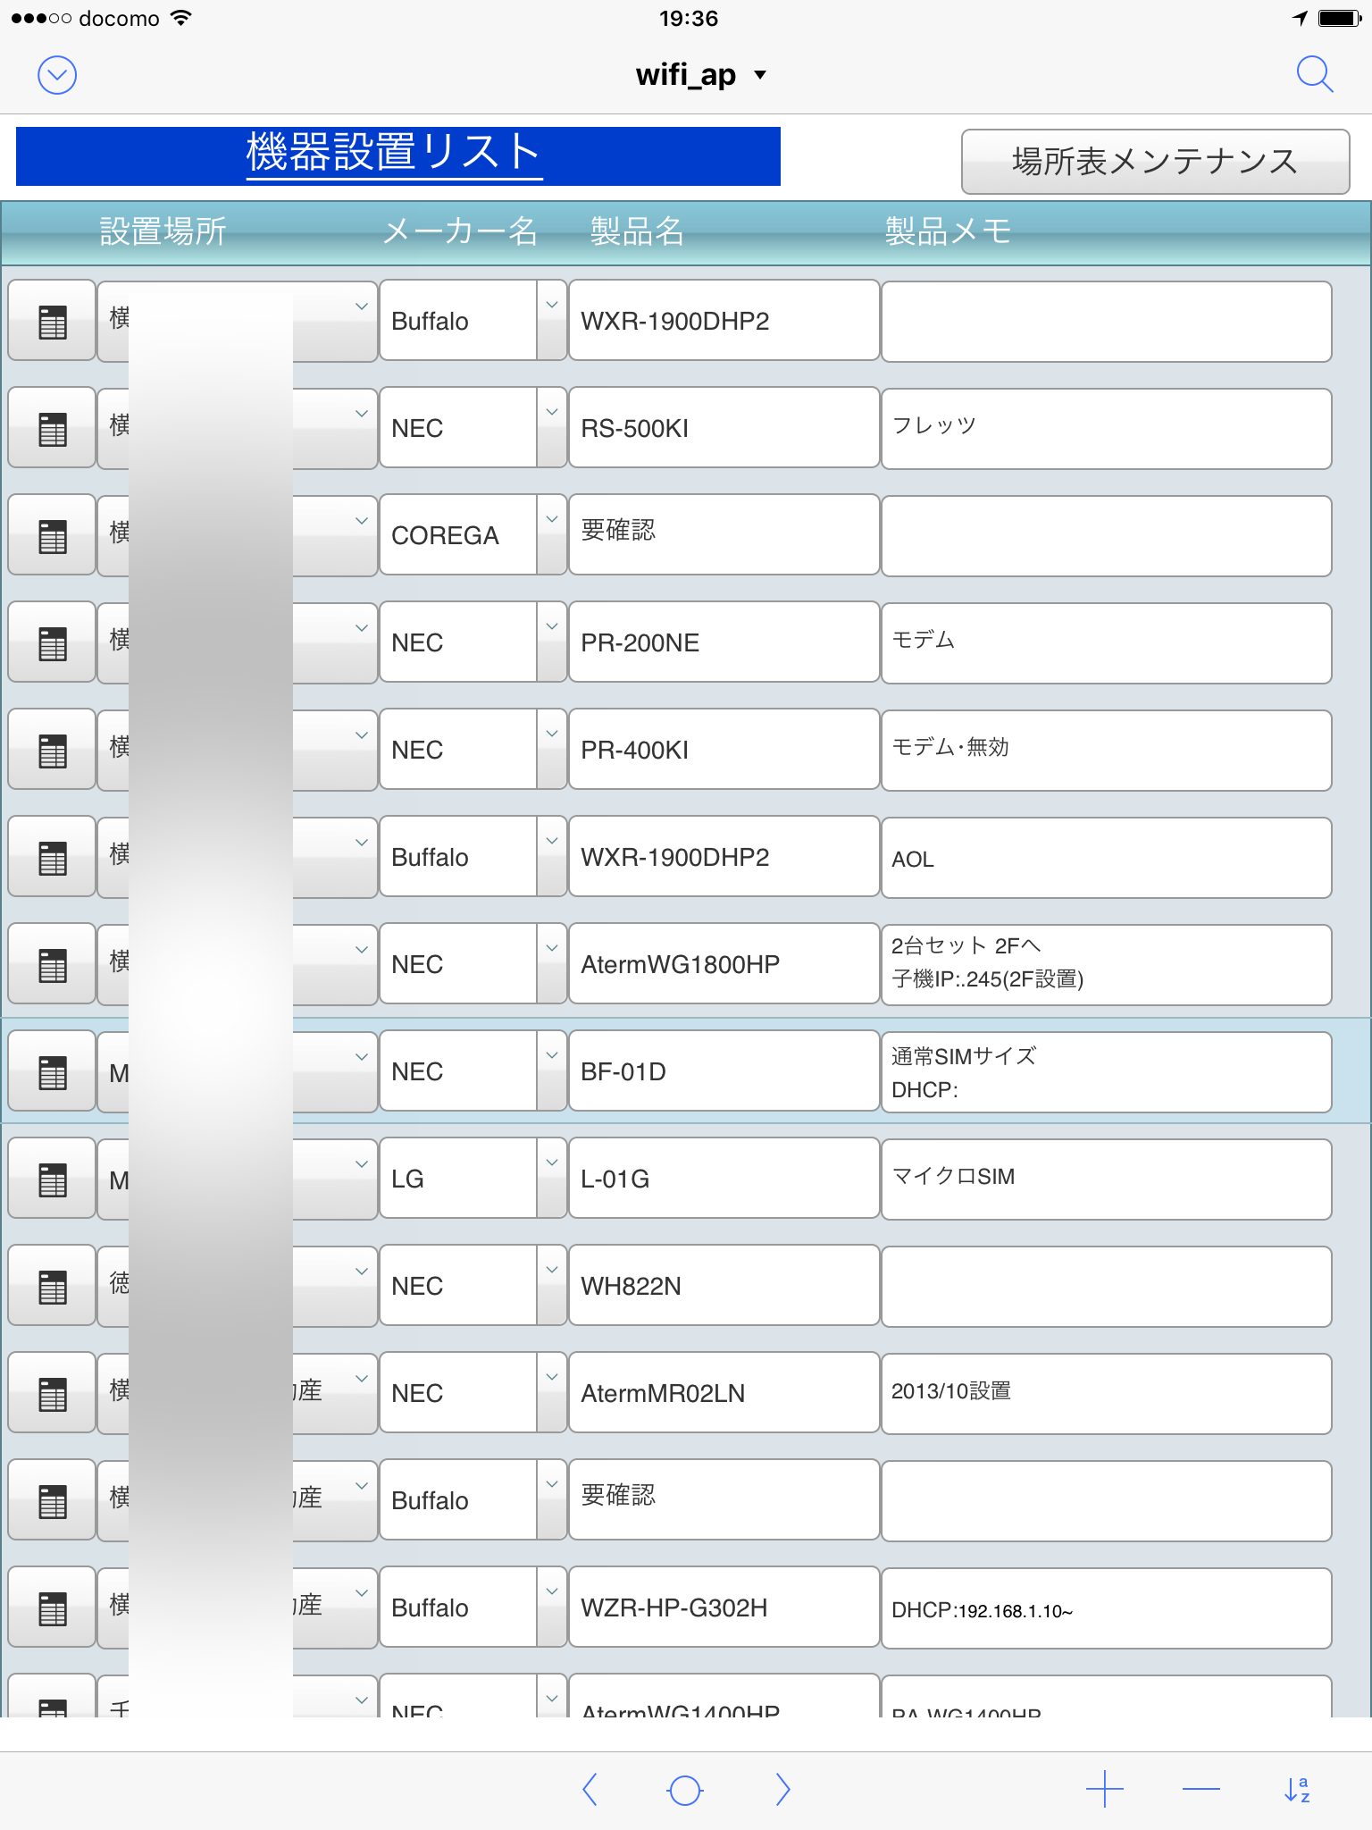Delete record using the minus icon
1372x1830 pixels.
[x=1200, y=1790]
